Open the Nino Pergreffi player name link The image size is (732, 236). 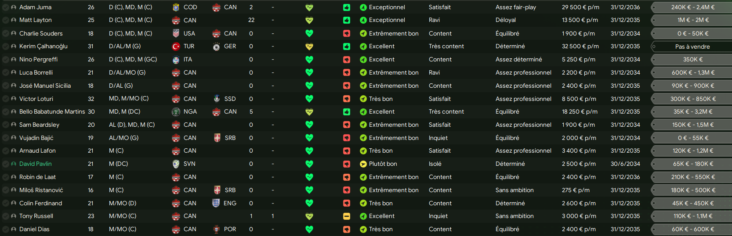point(38,60)
